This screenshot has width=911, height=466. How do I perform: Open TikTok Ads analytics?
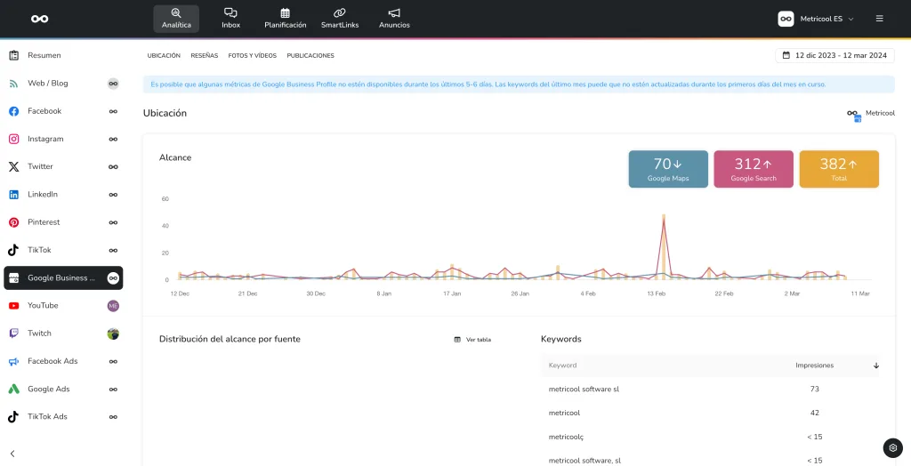[x=63, y=416]
